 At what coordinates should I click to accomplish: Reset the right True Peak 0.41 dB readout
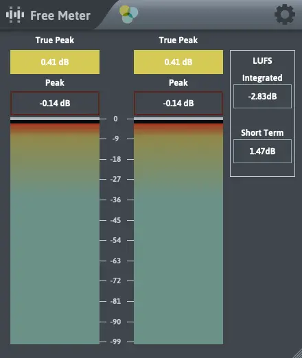pyautogui.click(x=178, y=62)
